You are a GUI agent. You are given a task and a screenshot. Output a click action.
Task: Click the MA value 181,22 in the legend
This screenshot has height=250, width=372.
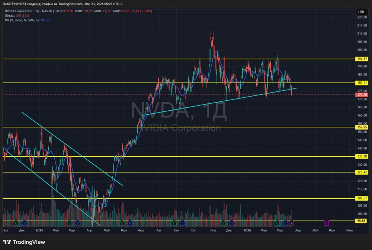[x=45, y=20]
